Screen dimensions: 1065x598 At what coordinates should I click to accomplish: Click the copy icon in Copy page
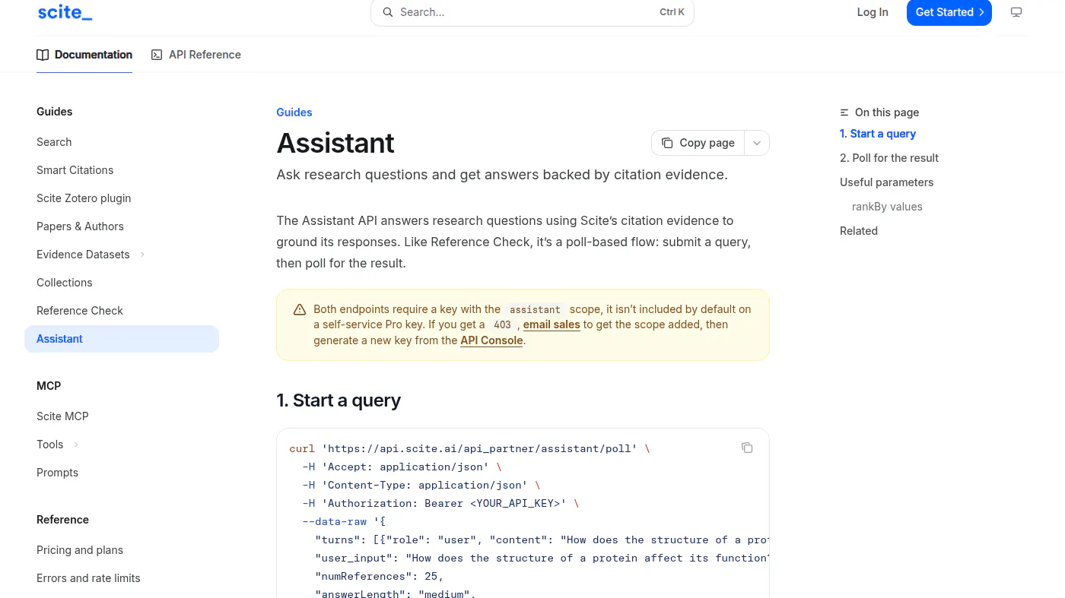[667, 143]
